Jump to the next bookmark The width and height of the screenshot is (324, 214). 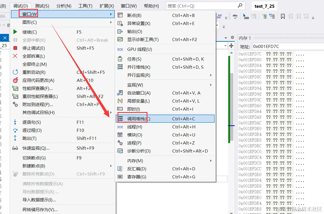[x=299, y=16]
